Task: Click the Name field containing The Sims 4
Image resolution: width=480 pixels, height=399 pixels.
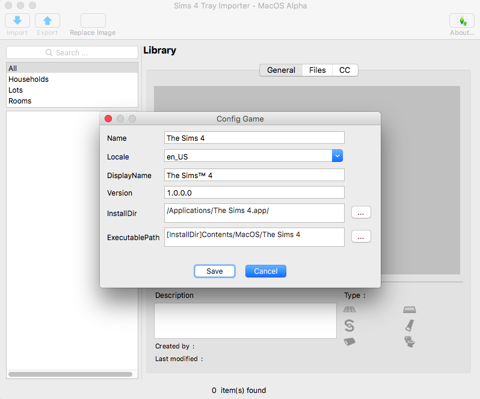Action: [x=254, y=138]
